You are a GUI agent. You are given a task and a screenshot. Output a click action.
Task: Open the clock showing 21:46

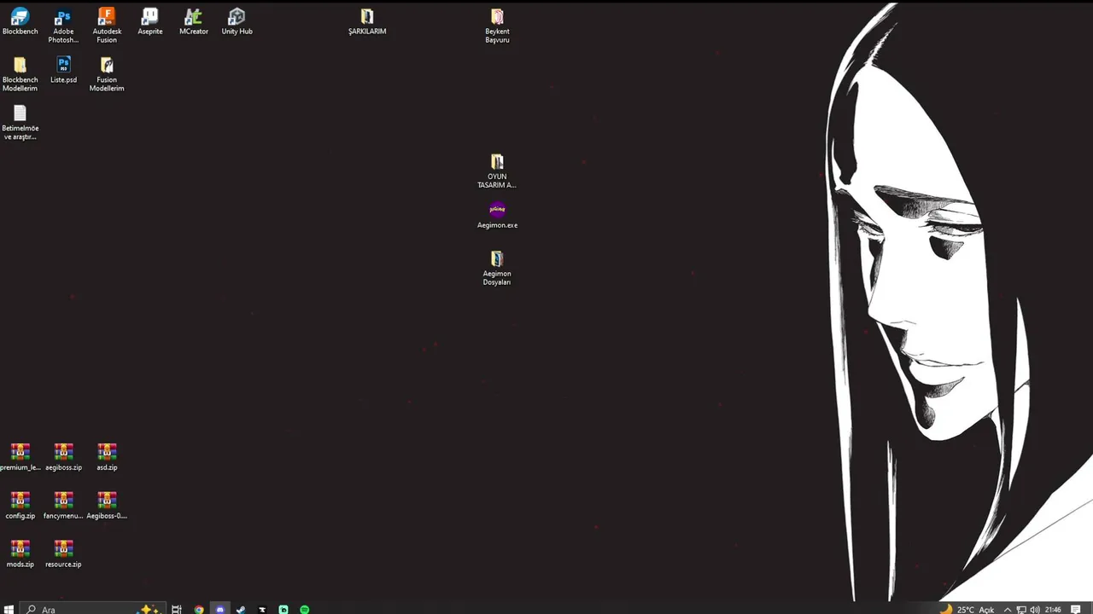pyautogui.click(x=1053, y=609)
